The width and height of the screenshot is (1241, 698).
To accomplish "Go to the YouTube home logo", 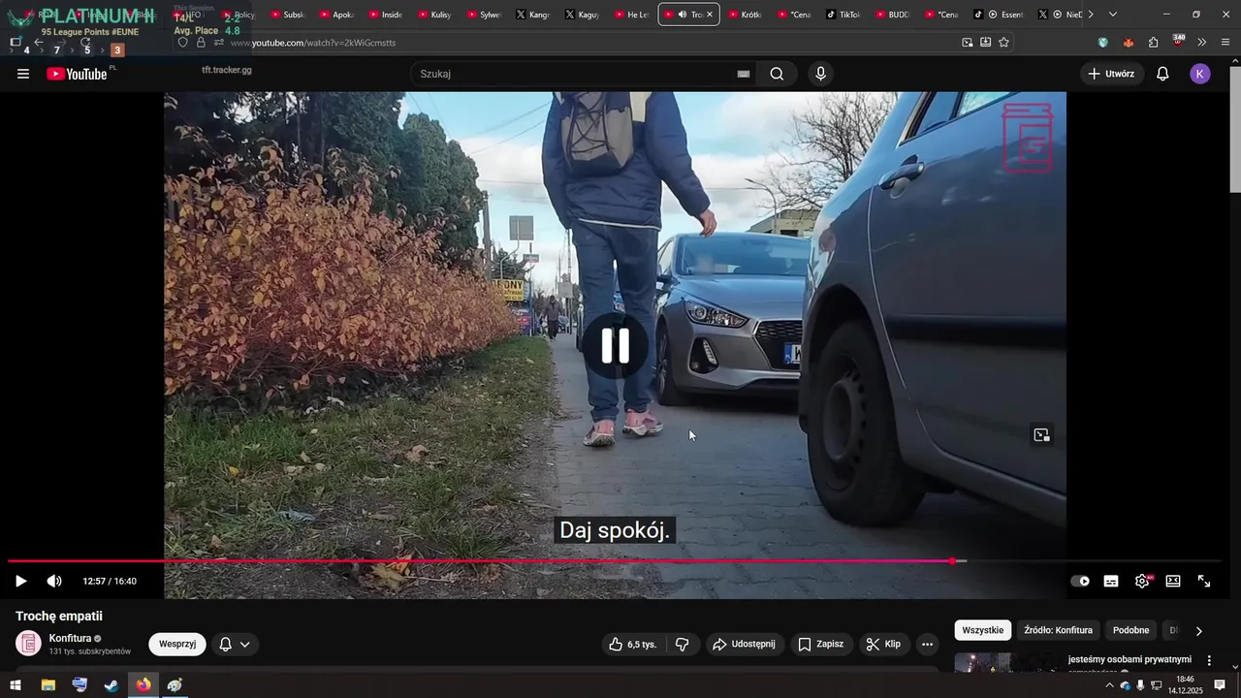I will 77,74.
